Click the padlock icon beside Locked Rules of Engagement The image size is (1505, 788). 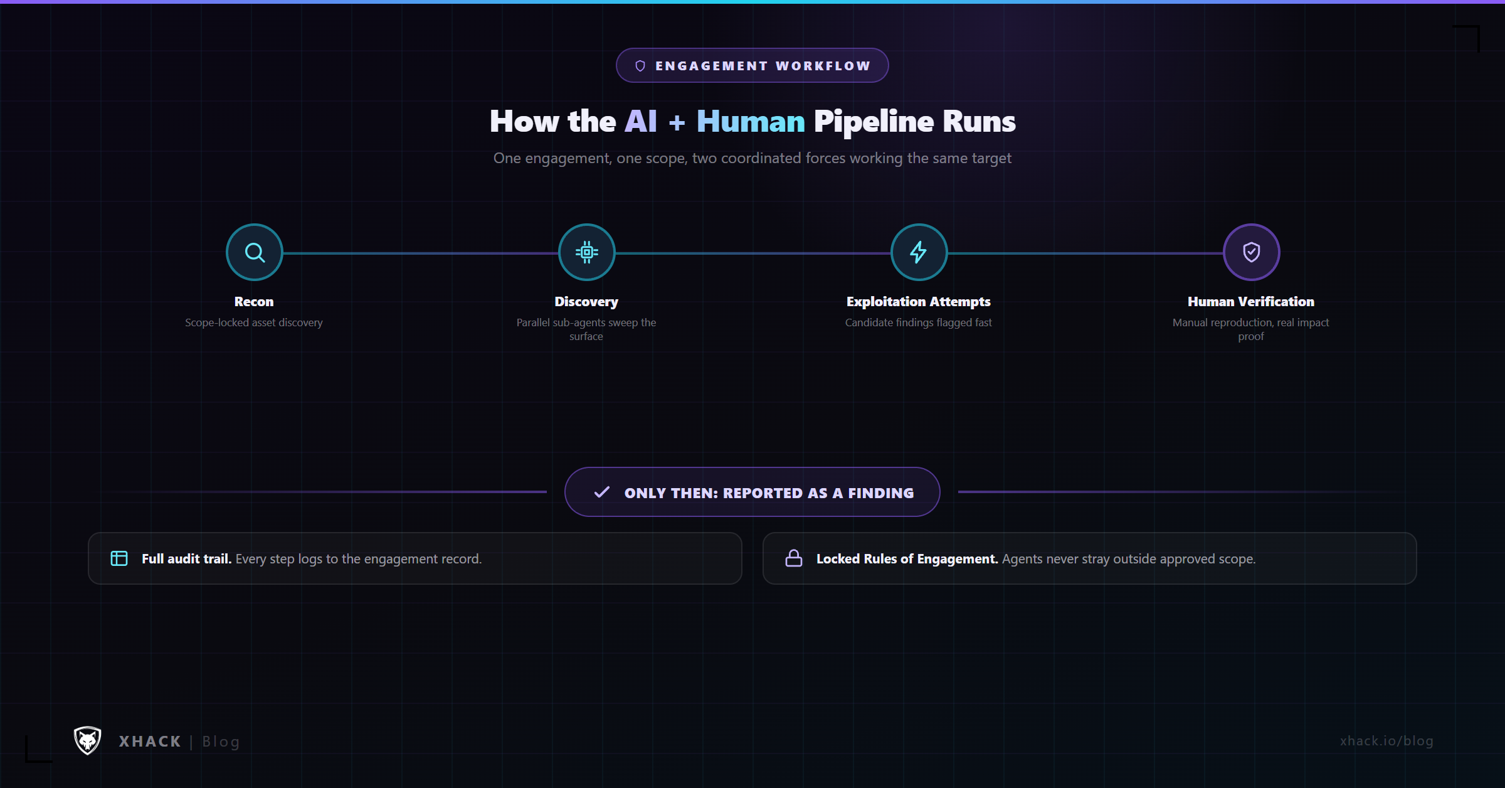point(794,558)
